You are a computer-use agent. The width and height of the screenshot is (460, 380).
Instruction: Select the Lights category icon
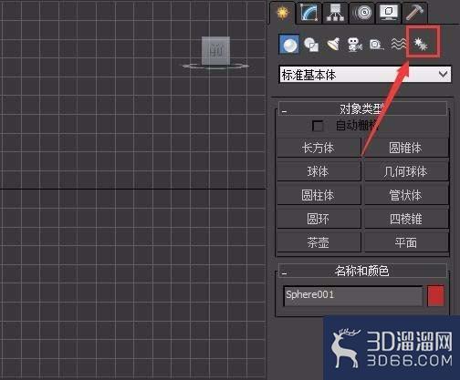point(333,45)
